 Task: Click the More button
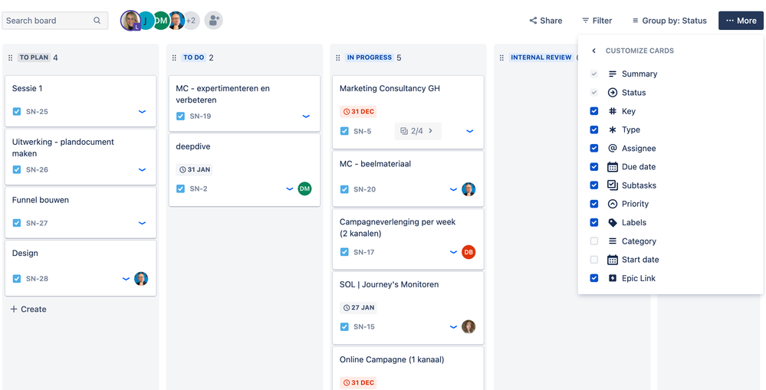click(741, 21)
